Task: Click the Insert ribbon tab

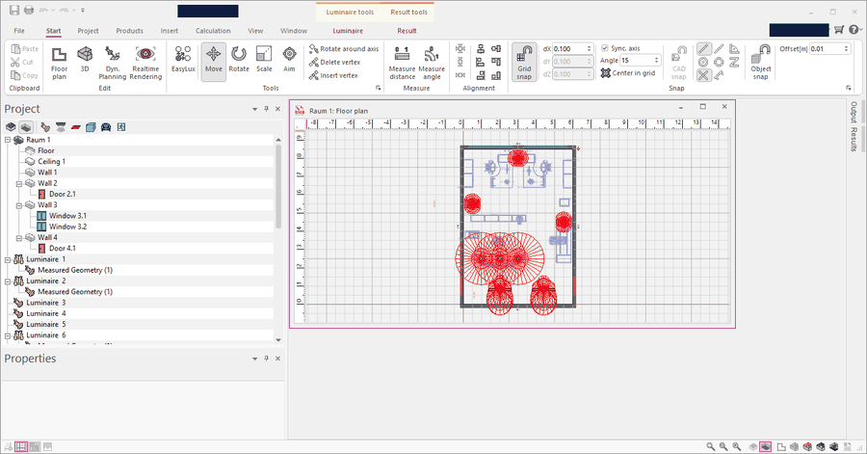Action: click(x=170, y=31)
